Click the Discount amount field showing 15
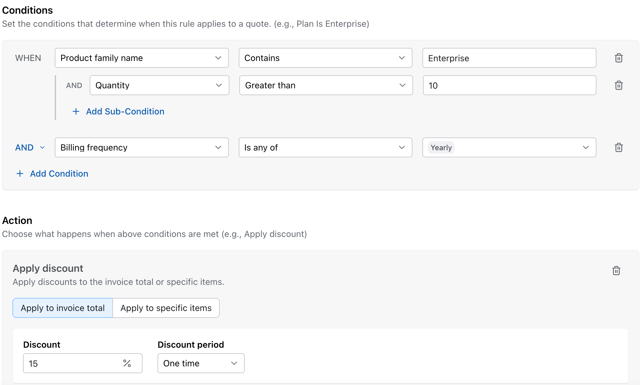640x385 pixels. coord(82,363)
